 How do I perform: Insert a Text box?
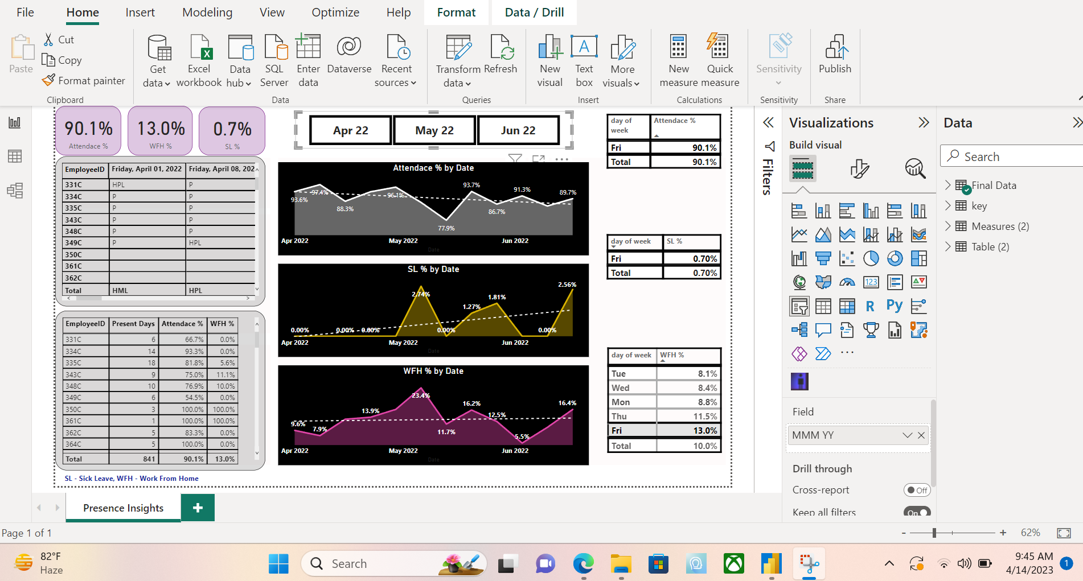[x=584, y=60]
